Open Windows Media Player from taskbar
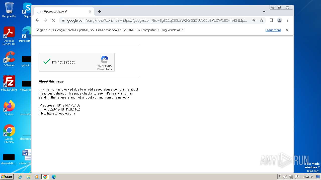This screenshot has height=180, width=321. click(37, 177)
